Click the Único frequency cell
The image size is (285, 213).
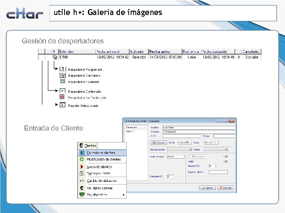click(192, 57)
